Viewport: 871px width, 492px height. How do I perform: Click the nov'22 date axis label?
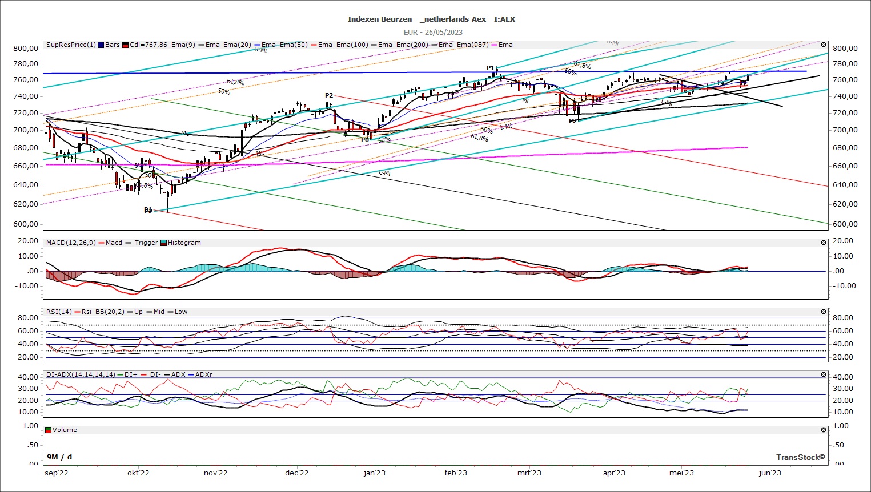pyautogui.click(x=216, y=473)
